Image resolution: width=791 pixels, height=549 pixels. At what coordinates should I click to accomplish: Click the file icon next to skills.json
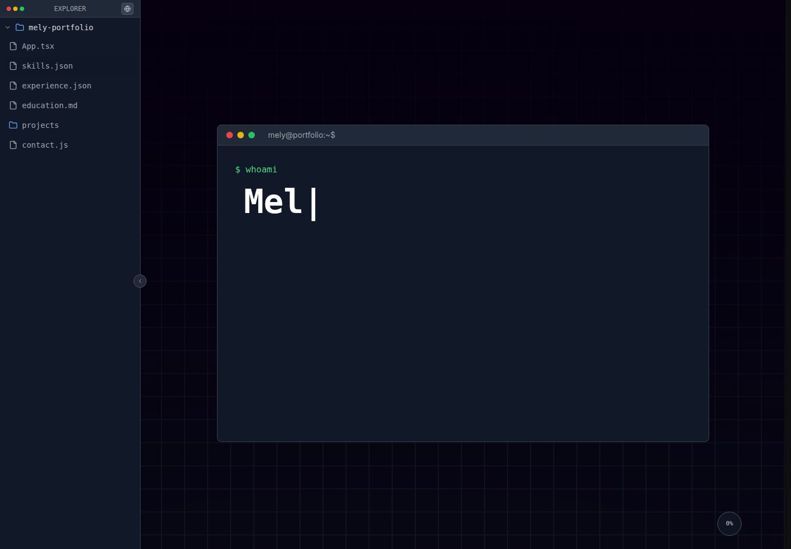(13, 66)
